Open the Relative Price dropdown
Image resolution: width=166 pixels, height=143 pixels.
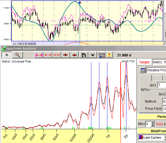click(x=156, y=70)
